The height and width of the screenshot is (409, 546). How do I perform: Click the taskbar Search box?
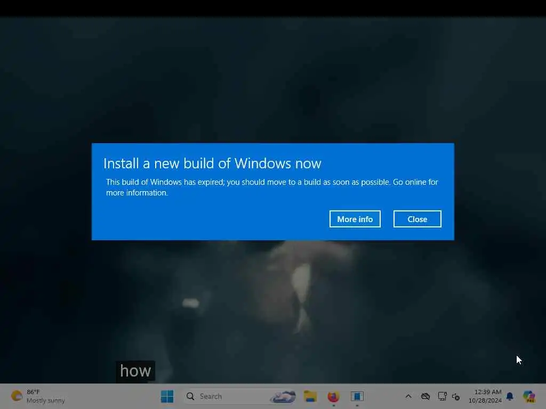[240, 396]
